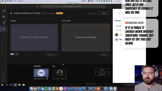Click the Share button
Screen dimensions: 162x91
pyautogui.click(x=102, y=70)
